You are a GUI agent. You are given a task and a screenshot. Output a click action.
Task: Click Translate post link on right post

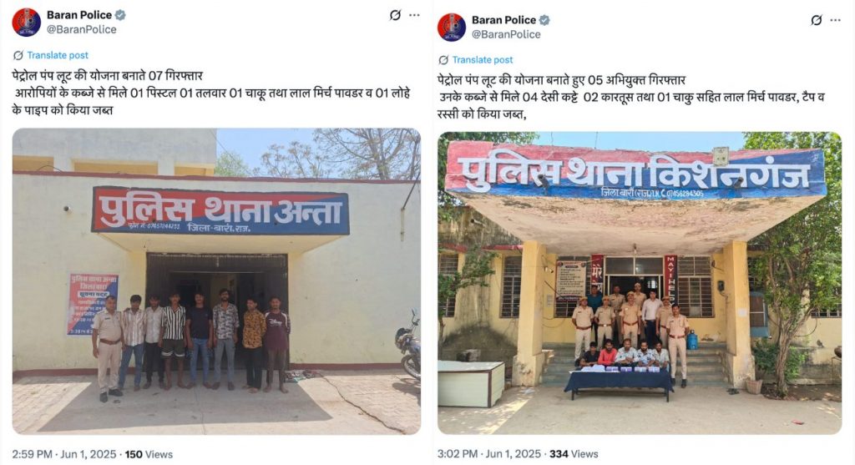tap(482, 60)
